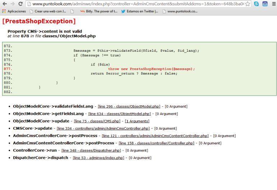Image resolution: width=277 pixels, height=190 pixels.
Task: Open link 'line 334 - controllers/admin/AdminCmsController.php'
Action: click(103, 129)
